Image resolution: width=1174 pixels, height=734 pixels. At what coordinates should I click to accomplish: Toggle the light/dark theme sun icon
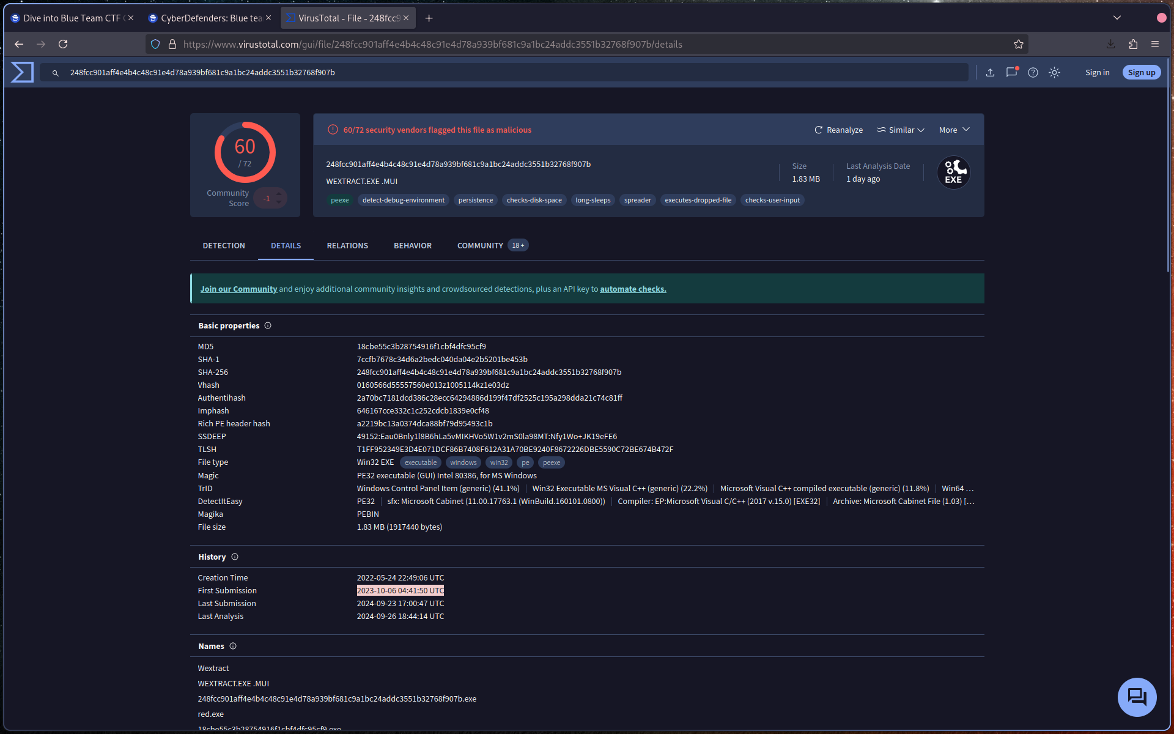(x=1054, y=73)
